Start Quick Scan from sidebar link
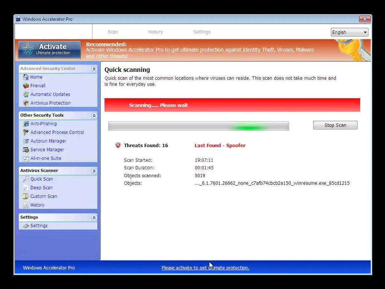The image size is (385, 289). pyautogui.click(x=41, y=179)
